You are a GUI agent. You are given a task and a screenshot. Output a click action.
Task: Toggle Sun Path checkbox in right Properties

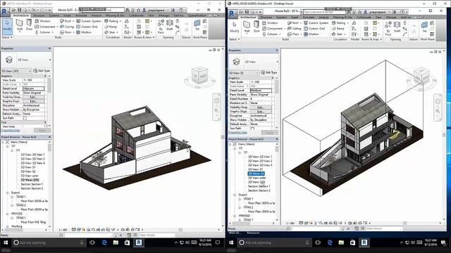(x=252, y=128)
